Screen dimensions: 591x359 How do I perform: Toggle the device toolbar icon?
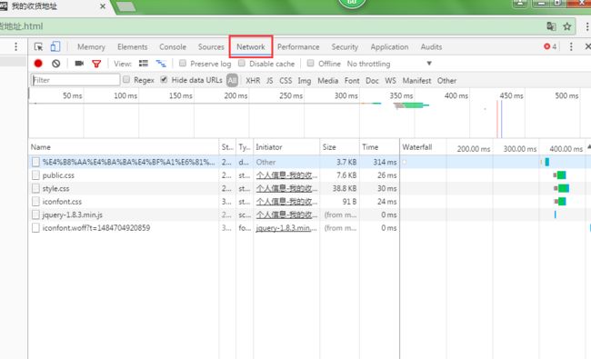pos(55,46)
